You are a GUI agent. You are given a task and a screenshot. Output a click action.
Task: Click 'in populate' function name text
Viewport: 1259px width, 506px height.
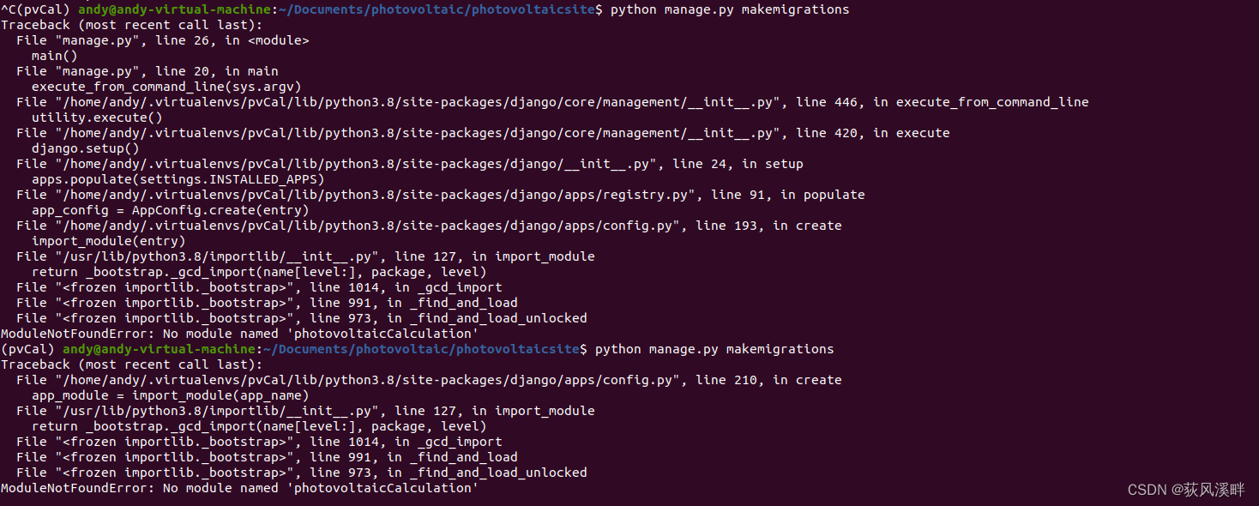pyautogui.click(x=822, y=195)
